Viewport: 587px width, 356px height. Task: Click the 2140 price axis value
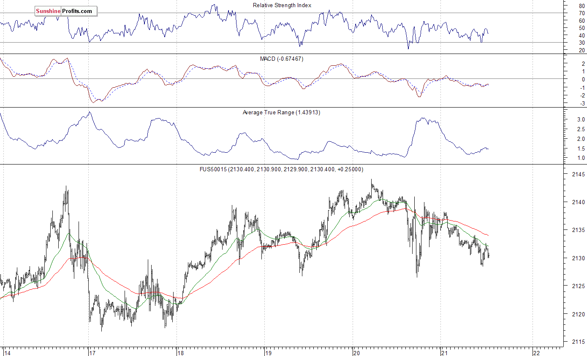tap(579, 202)
